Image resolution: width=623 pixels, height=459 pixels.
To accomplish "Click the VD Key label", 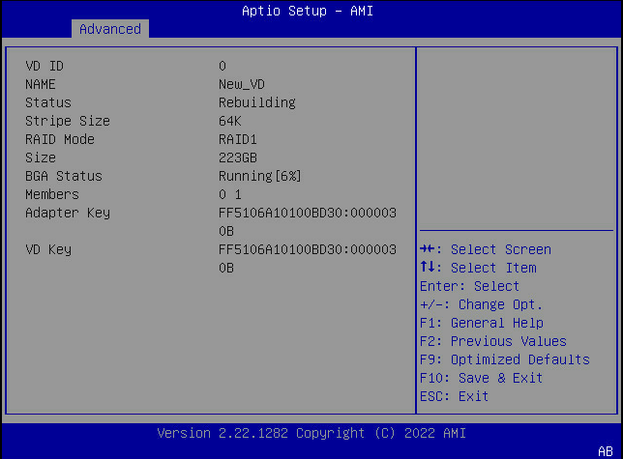I will (47, 249).
